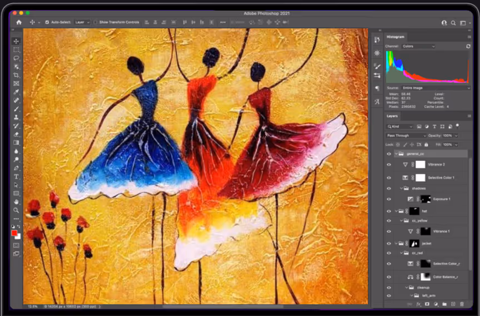Open the histogram Channel dropdown
Screen dimensions: 480x316
point(418,46)
